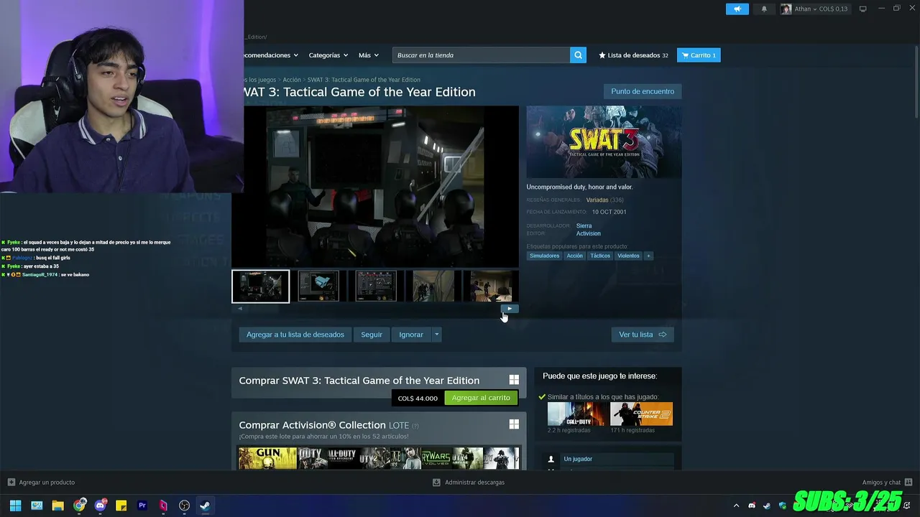Open the Windows Start menu
Image resolution: width=920 pixels, height=517 pixels.
15,506
